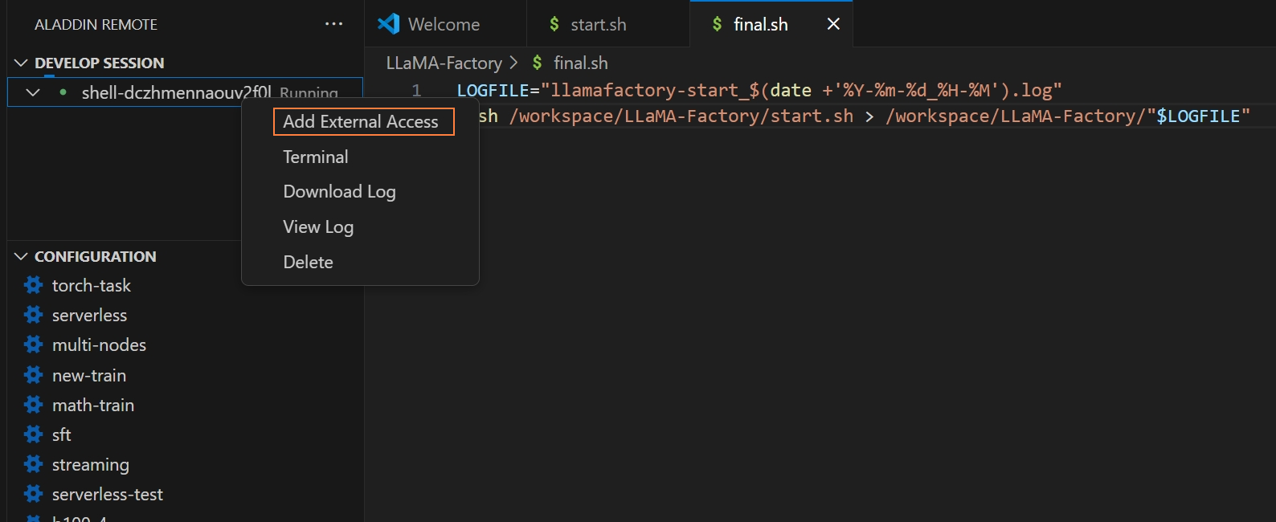
Task: Choose Add External Access from context menu
Action: pyautogui.click(x=361, y=122)
